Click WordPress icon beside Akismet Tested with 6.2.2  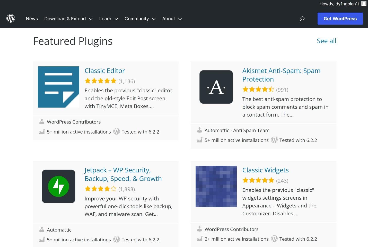point(274,140)
